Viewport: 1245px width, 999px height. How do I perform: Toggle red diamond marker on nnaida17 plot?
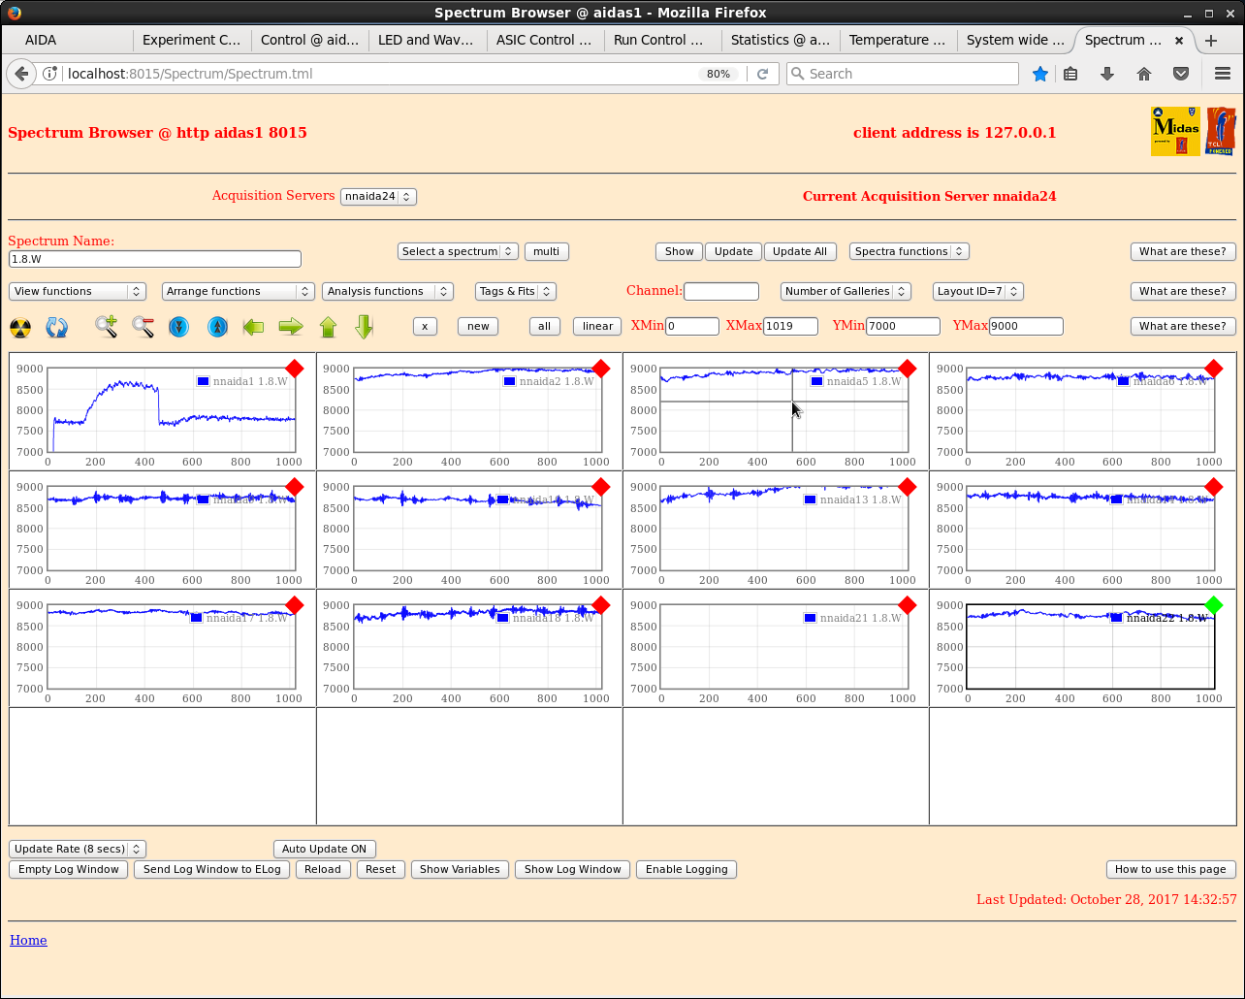coord(295,605)
